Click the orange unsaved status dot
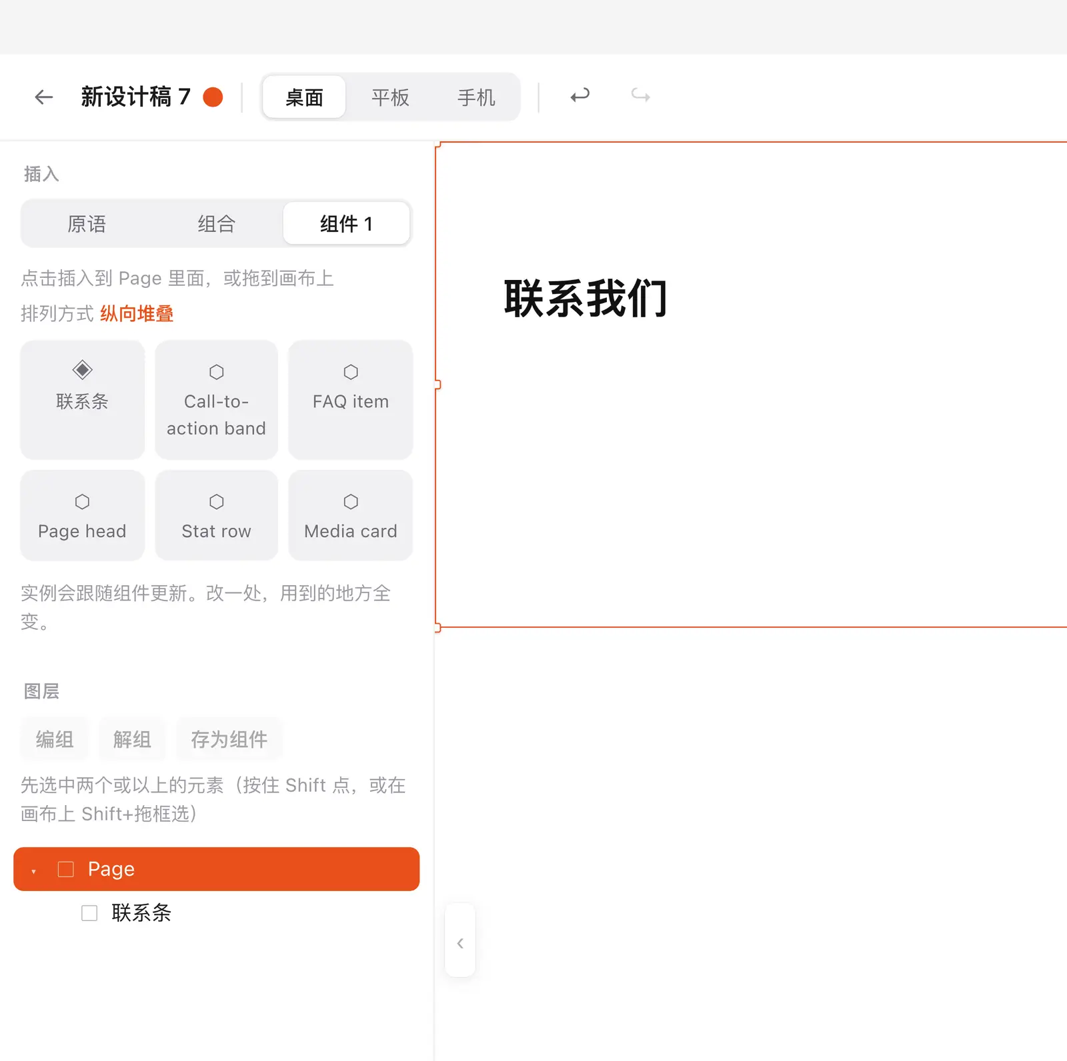Screen dimensions: 1067x1061 pos(213,97)
